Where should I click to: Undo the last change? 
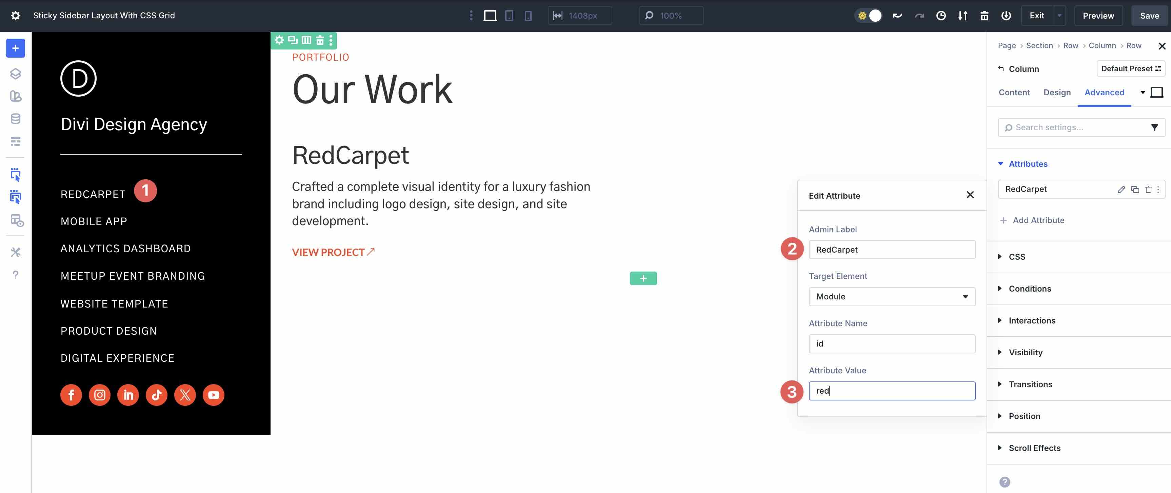point(898,15)
